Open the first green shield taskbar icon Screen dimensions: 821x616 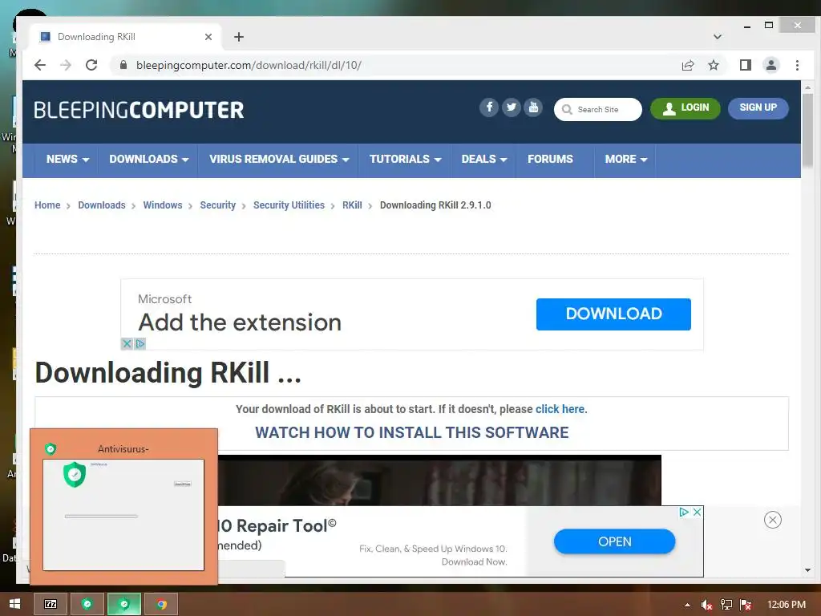(x=87, y=604)
